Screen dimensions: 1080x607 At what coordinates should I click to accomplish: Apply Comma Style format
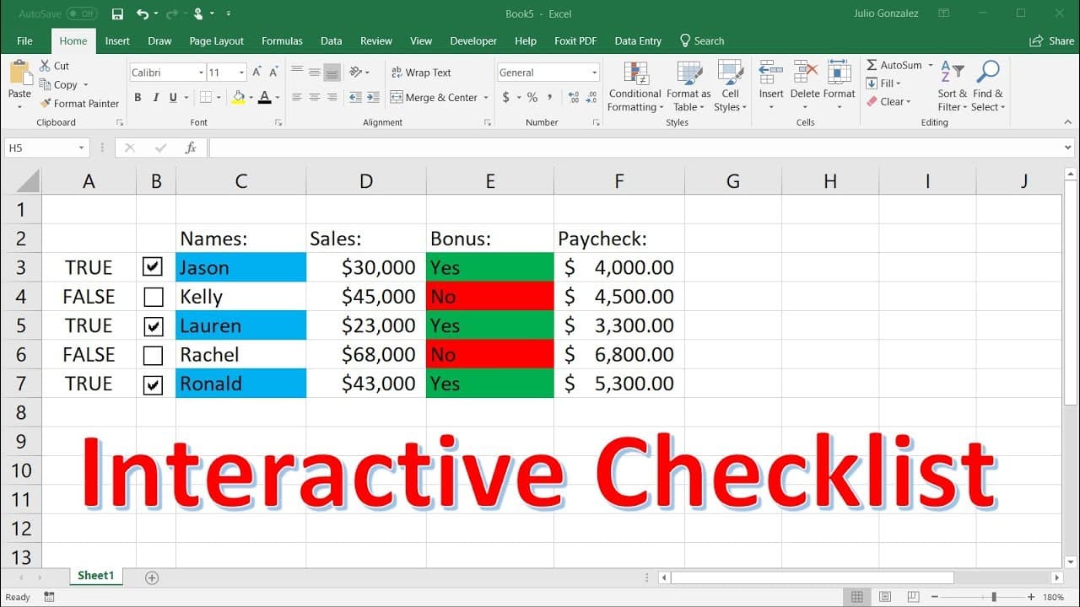pos(549,98)
